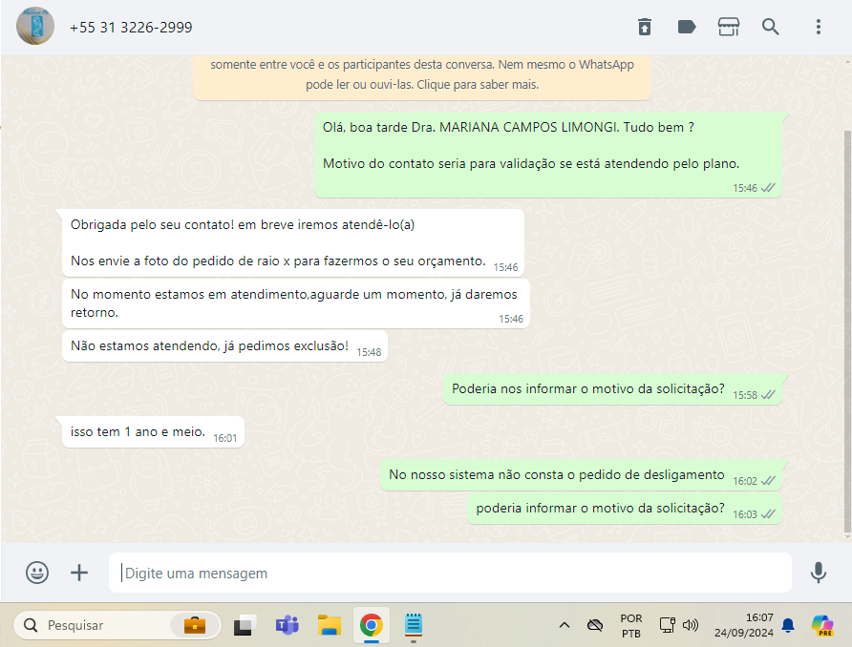The height and width of the screenshot is (647, 852).
Task: Open the notifications bell
Action: click(x=788, y=626)
